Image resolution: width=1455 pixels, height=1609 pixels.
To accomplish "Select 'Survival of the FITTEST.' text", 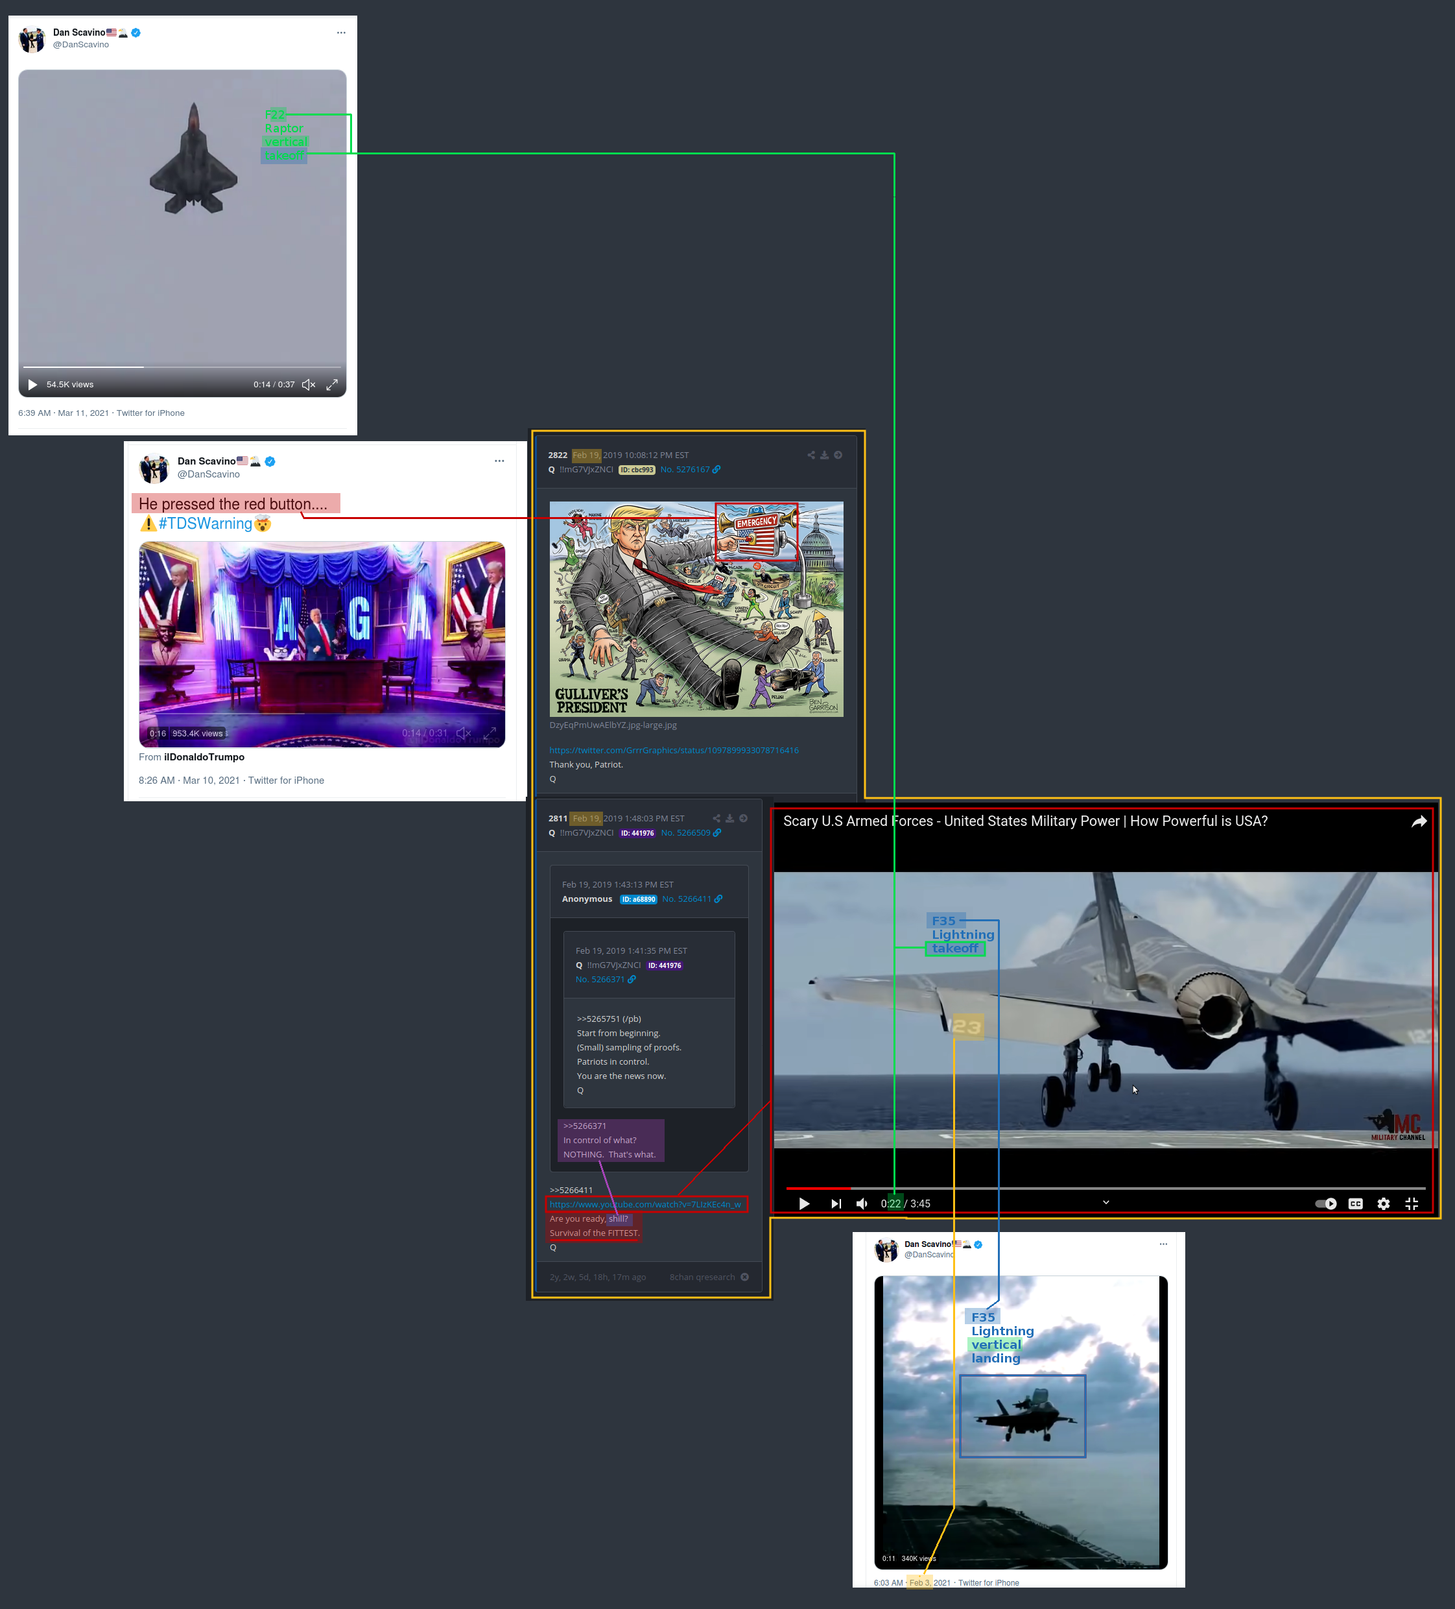I will point(595,1233).
